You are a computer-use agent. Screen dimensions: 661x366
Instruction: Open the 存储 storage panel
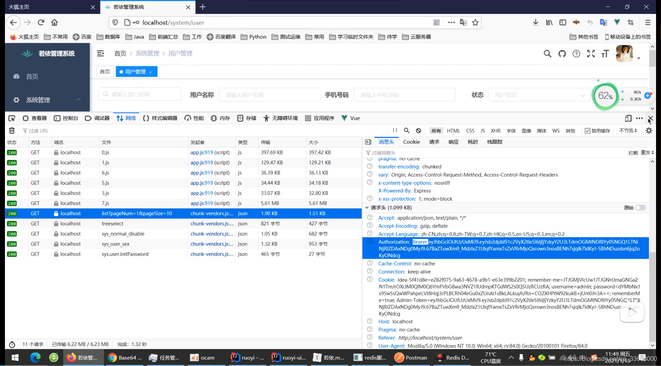coord(246,118)
